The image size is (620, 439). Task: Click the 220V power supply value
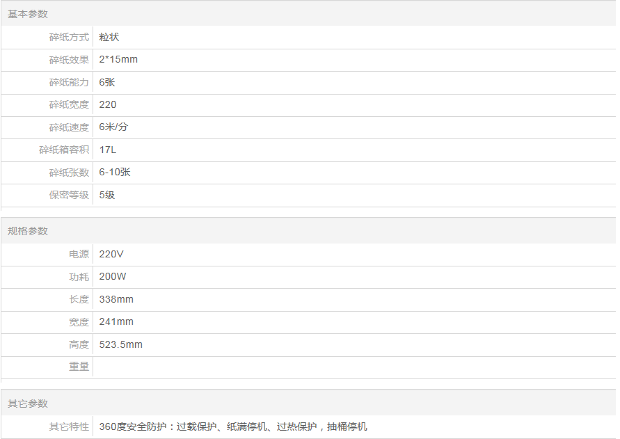(111, 254)
